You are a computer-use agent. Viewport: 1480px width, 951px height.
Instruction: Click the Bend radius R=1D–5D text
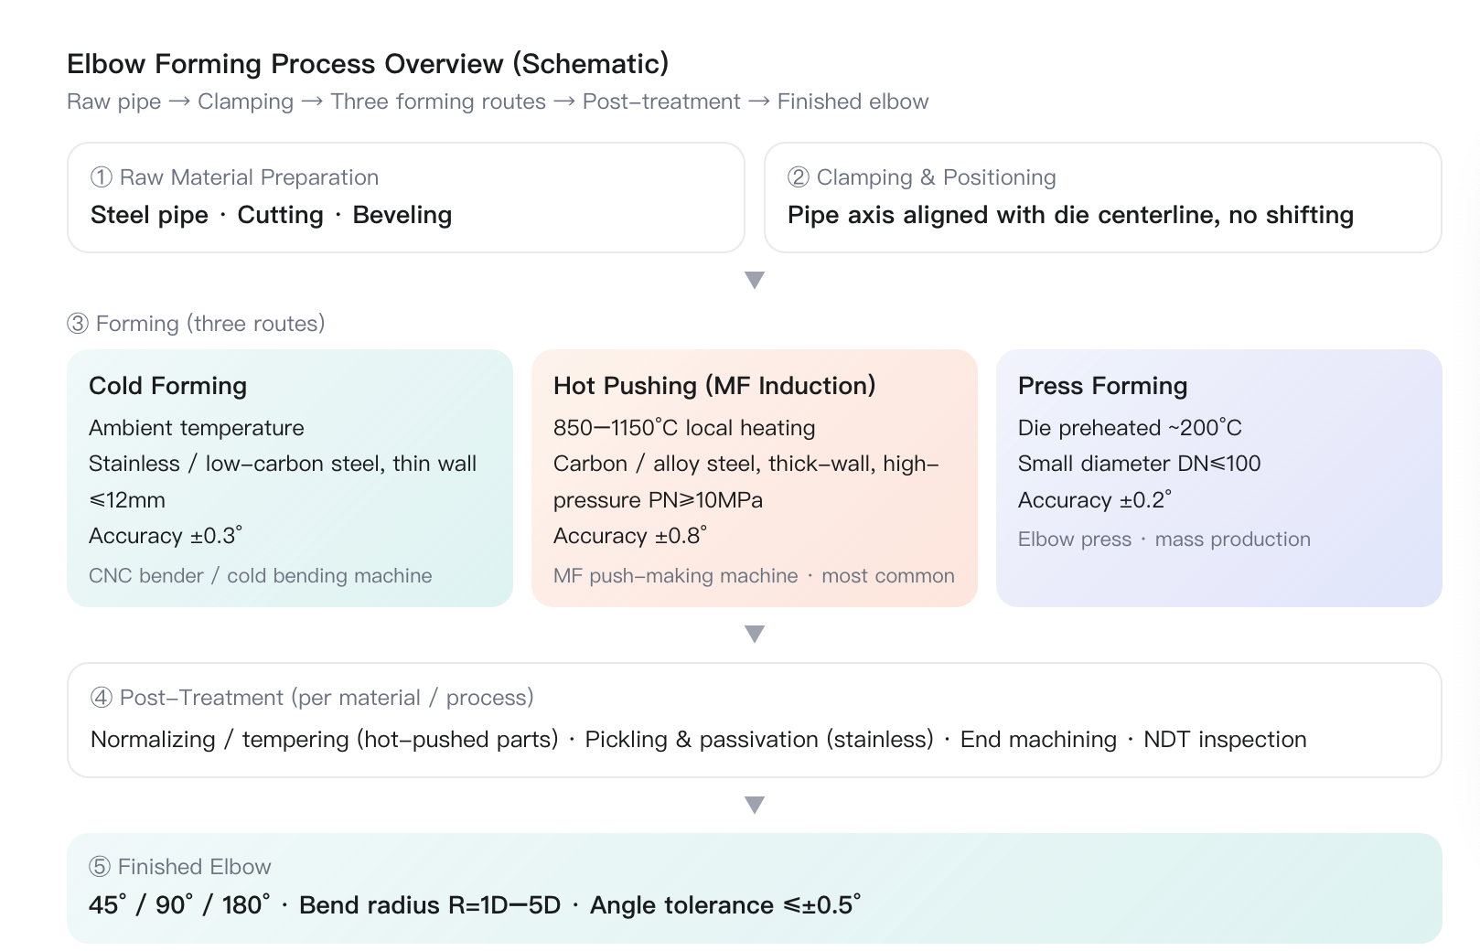[430, 905]
